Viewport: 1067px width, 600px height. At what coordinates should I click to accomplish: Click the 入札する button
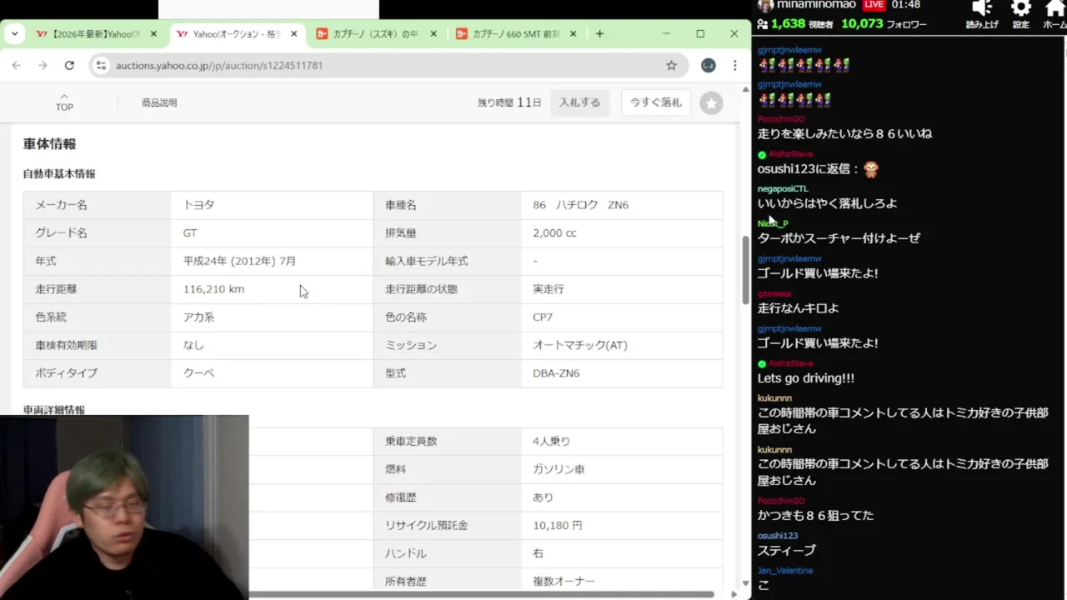pyautogui.click(x=579, y=102)
